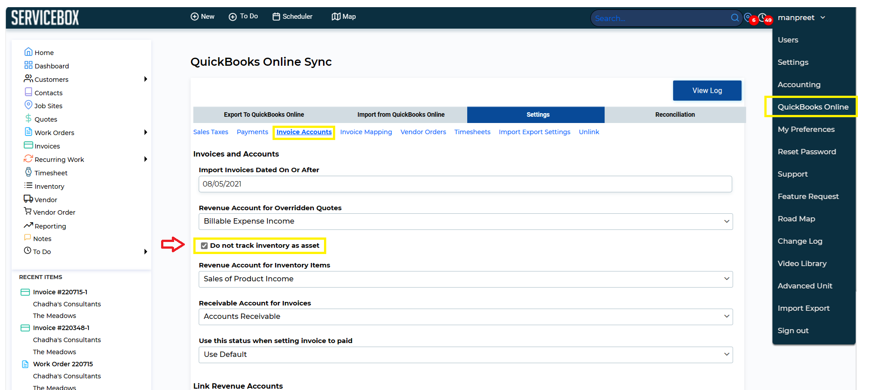Click the View Log button
Screen dimensions: 874x390
click(707, 90)
